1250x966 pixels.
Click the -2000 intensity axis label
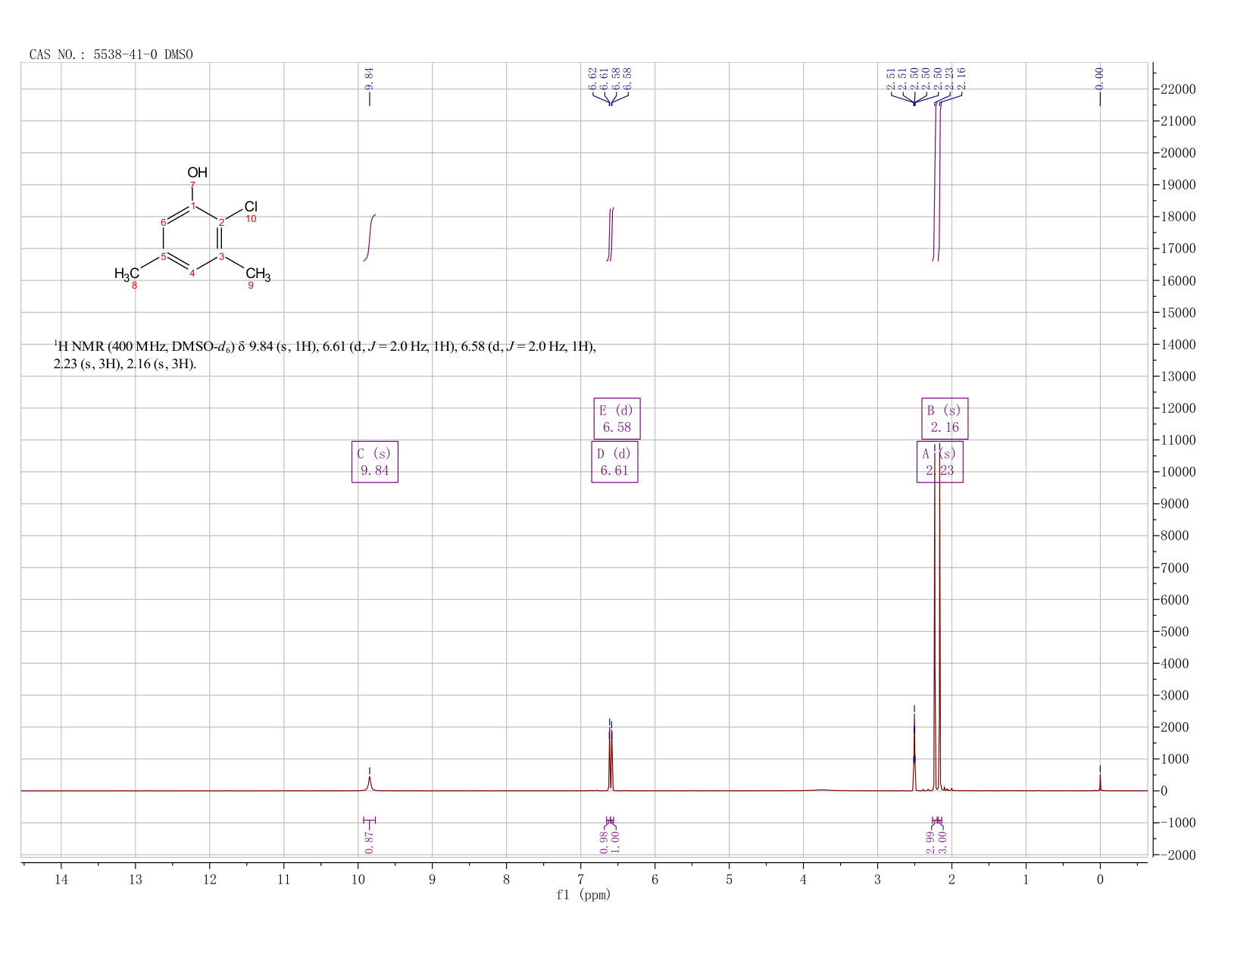coord(1178,855)
